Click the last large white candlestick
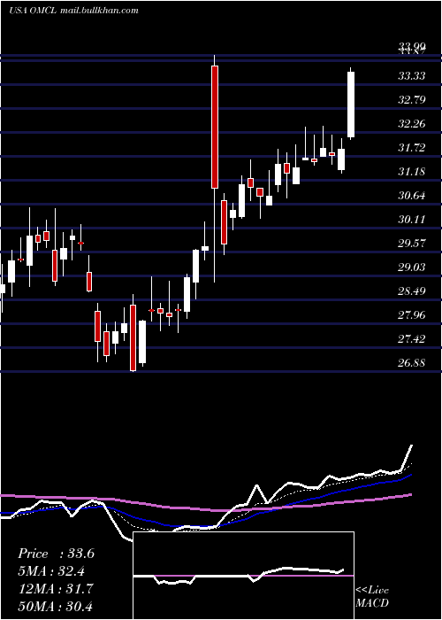This screenshot has width=442, height=620. (x=350, y=105)
